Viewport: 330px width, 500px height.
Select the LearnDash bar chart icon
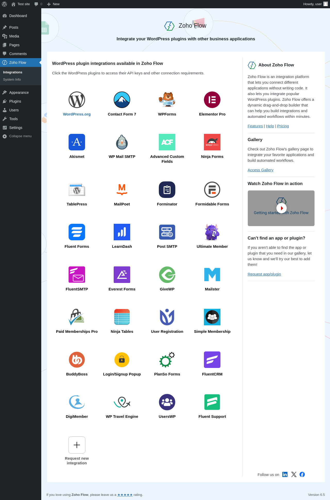tap(122, 232)
